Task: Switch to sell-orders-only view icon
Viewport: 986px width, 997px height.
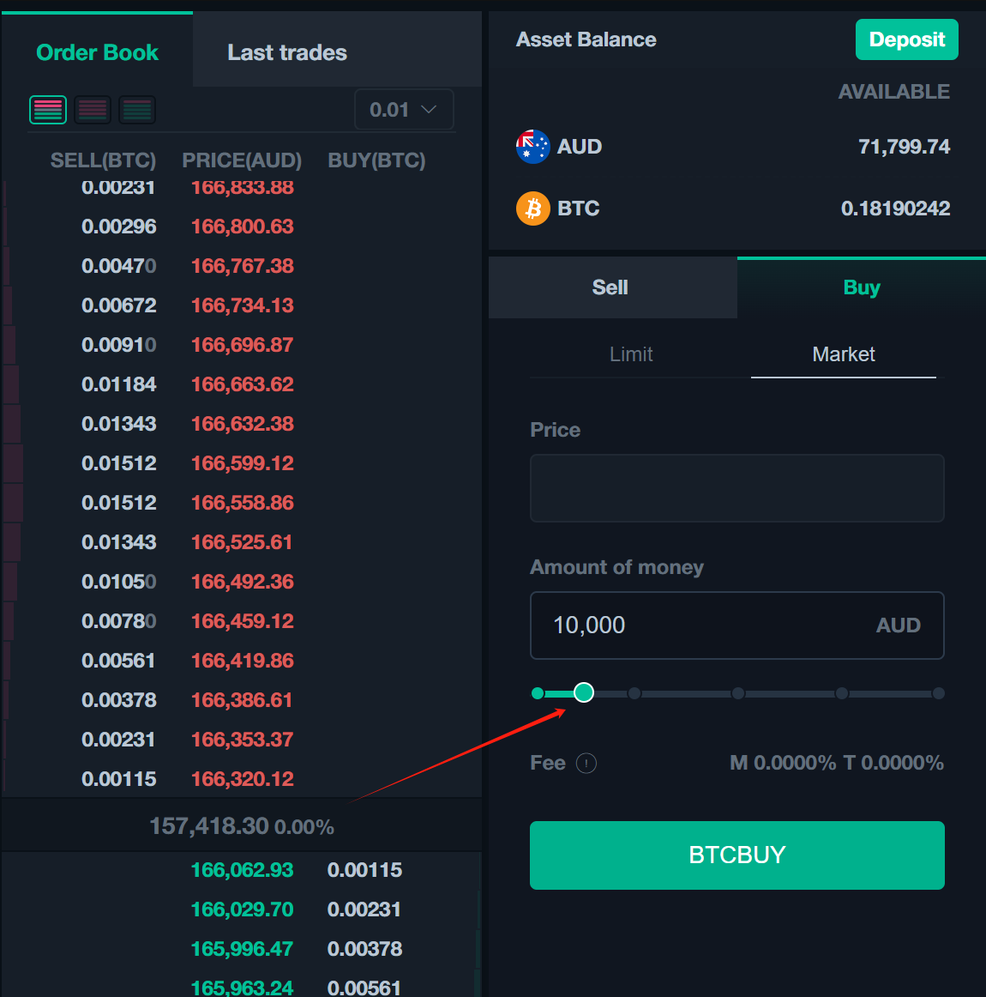Action: point(93,110)
